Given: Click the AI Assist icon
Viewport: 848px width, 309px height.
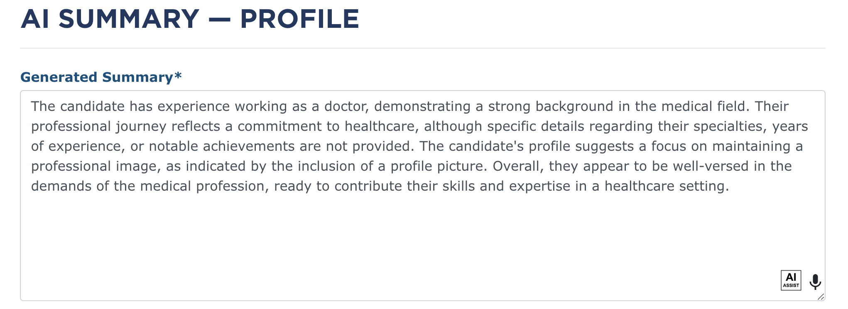Looking at the screenshot, I should 791,280.
